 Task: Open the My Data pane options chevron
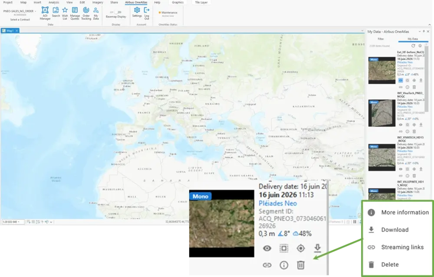click(420, 32)
